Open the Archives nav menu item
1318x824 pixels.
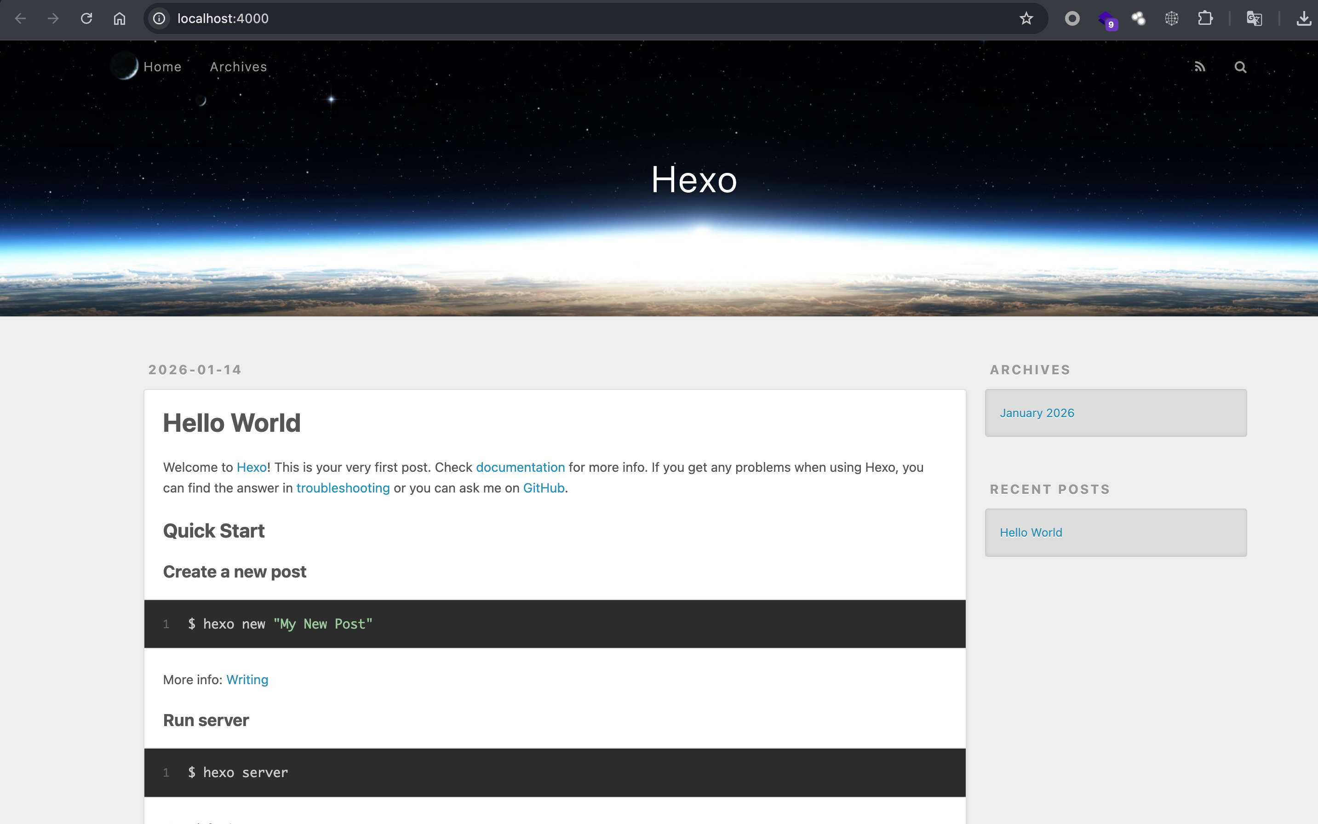tap(238, 67)
